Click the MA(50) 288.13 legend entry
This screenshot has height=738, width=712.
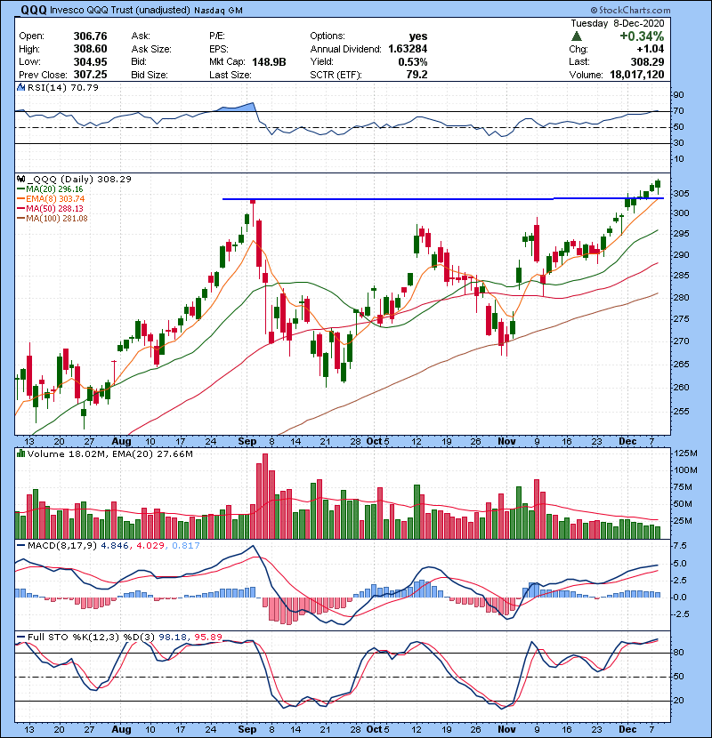click(x=50, y=208)
